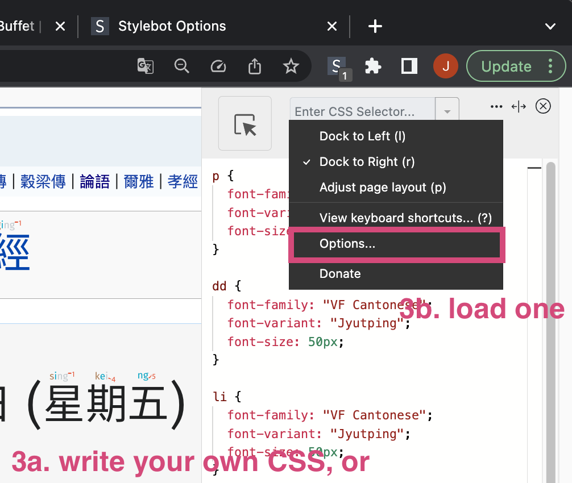The width and height of the screenshot is (572, 483).
Task: Open the 論語 link
Action: (x=94, y=181)
